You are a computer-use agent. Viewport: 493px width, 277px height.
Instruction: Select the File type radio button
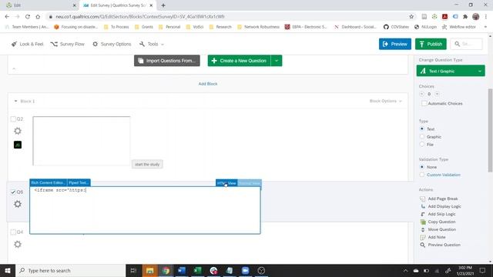[422, 145]
